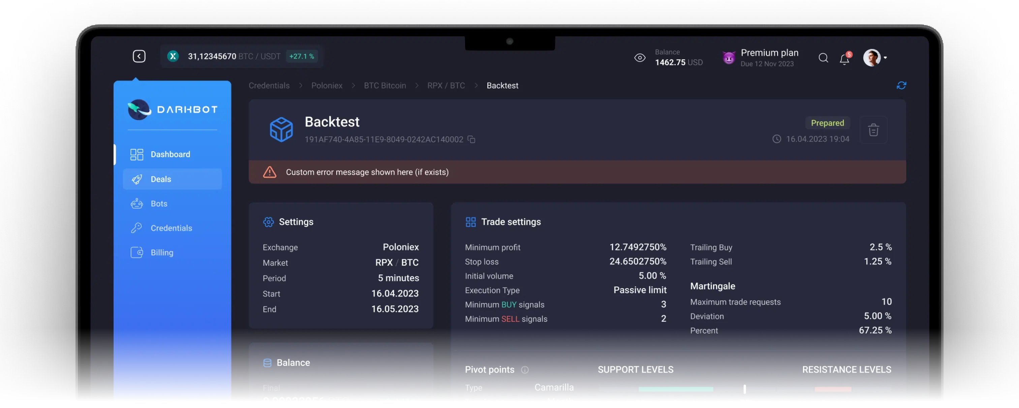Click the search magnifier icon

point(823,58)
